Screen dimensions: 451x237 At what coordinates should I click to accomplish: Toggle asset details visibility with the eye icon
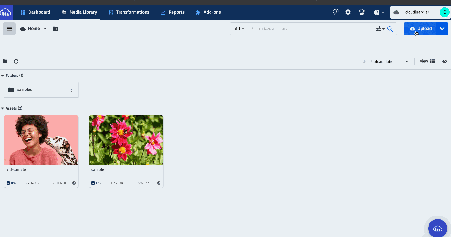point(444,61)
